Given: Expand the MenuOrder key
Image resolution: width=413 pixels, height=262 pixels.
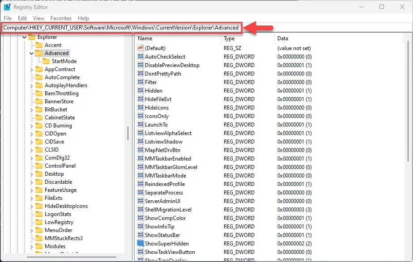Looking at the screenshot, I should [32, 231].
